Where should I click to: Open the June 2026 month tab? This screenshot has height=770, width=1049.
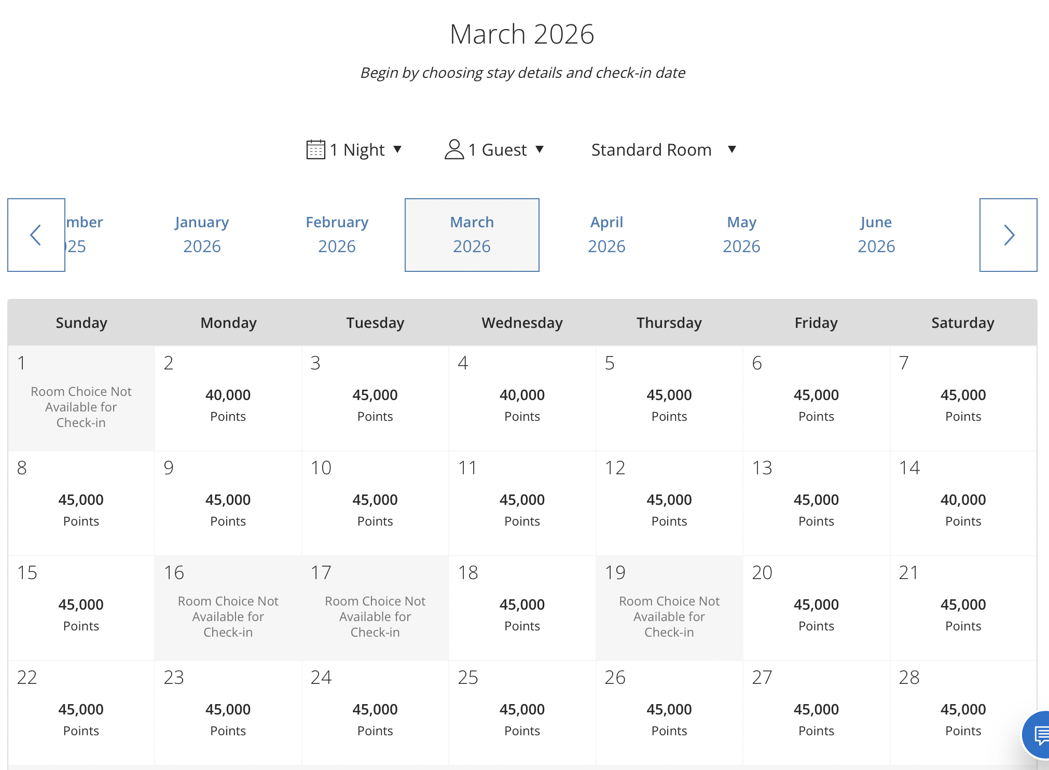click(876, 235)
